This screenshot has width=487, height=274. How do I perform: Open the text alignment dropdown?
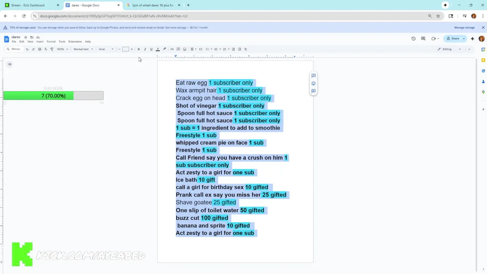coord(193,49)
